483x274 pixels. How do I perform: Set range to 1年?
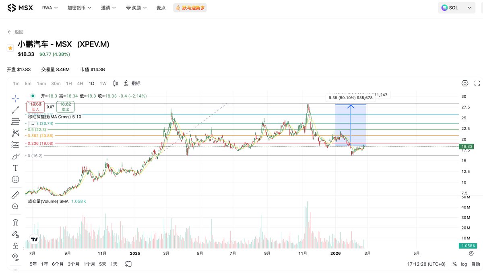44,264
